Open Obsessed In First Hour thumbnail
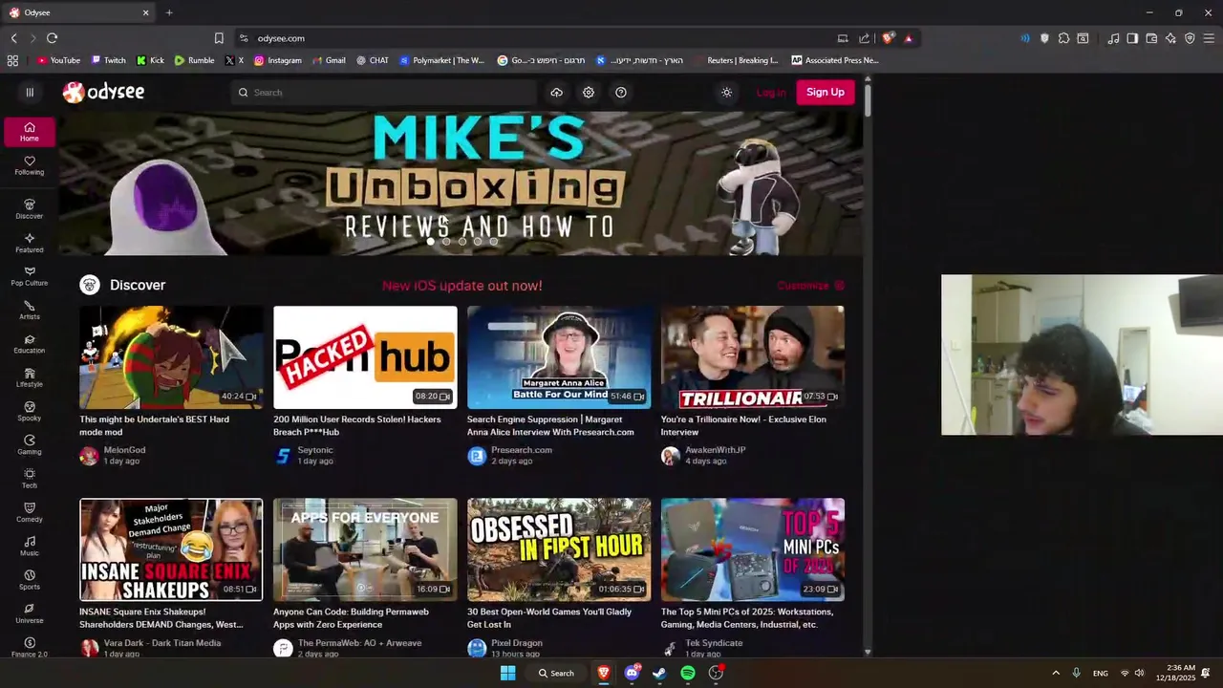 coord(559,549)
